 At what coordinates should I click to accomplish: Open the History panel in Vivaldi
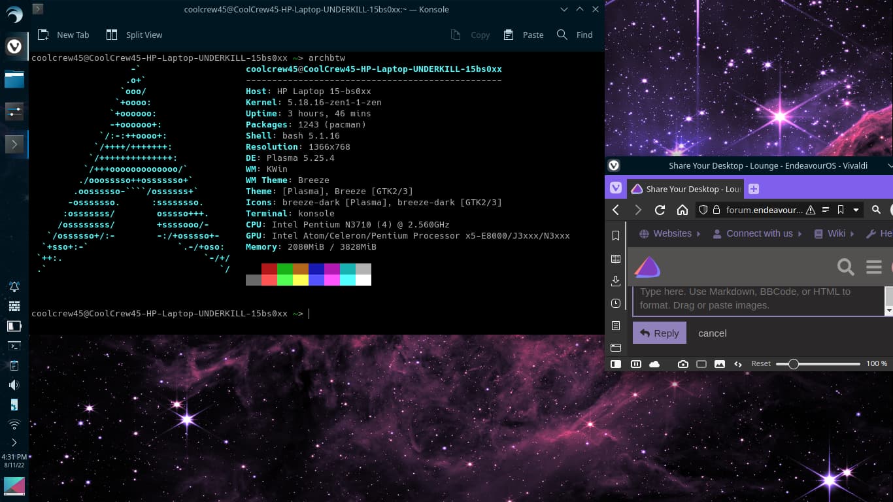(x=616, y=303)
